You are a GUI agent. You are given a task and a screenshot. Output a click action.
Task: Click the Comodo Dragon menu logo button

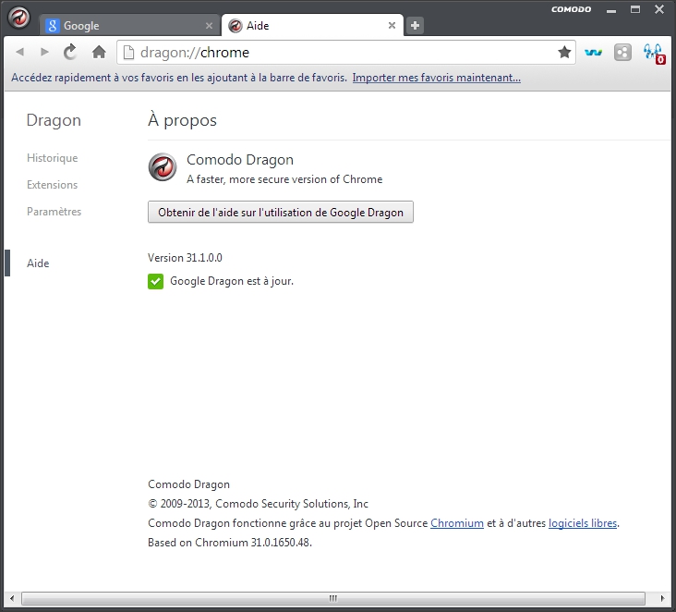(x=19, y=18)
